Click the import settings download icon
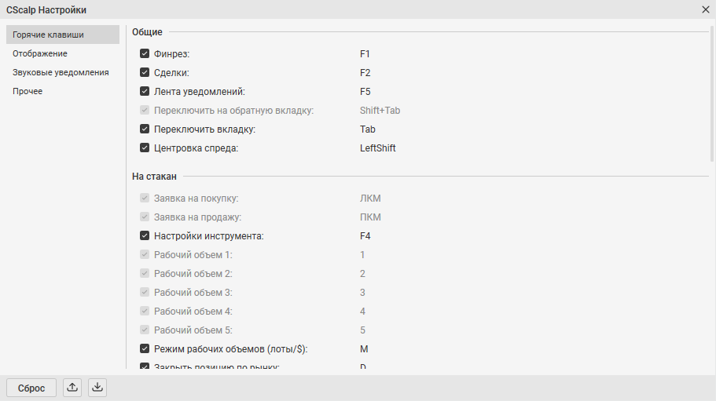 click(97, 388)
